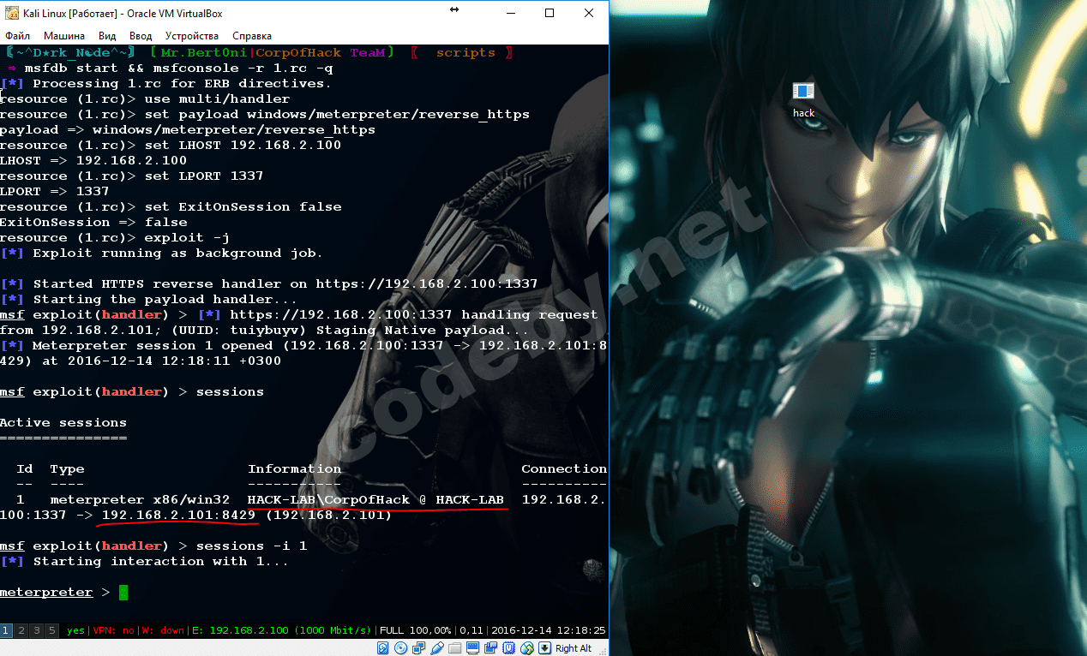Screen dimensions: 1087x656
Task: Click the meterpreter prompt cursor
Action: click(123, 593)
